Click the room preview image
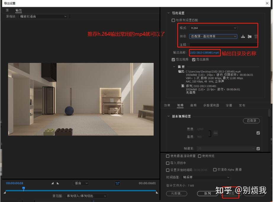 pos(81,99)
